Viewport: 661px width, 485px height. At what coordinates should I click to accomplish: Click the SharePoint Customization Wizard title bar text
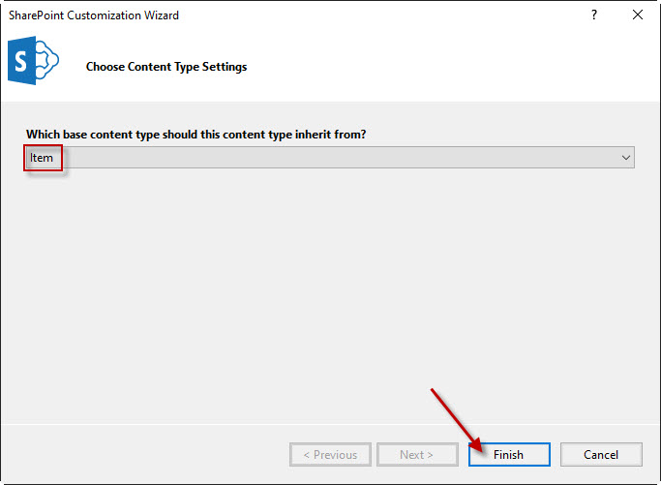pyautogui.click(x=94, y=15)
